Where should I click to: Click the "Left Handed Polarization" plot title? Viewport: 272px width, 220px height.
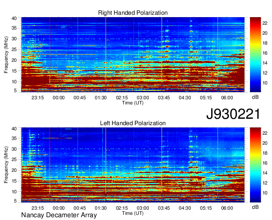133,123
